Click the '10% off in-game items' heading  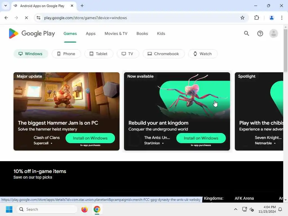click(40, 171)
